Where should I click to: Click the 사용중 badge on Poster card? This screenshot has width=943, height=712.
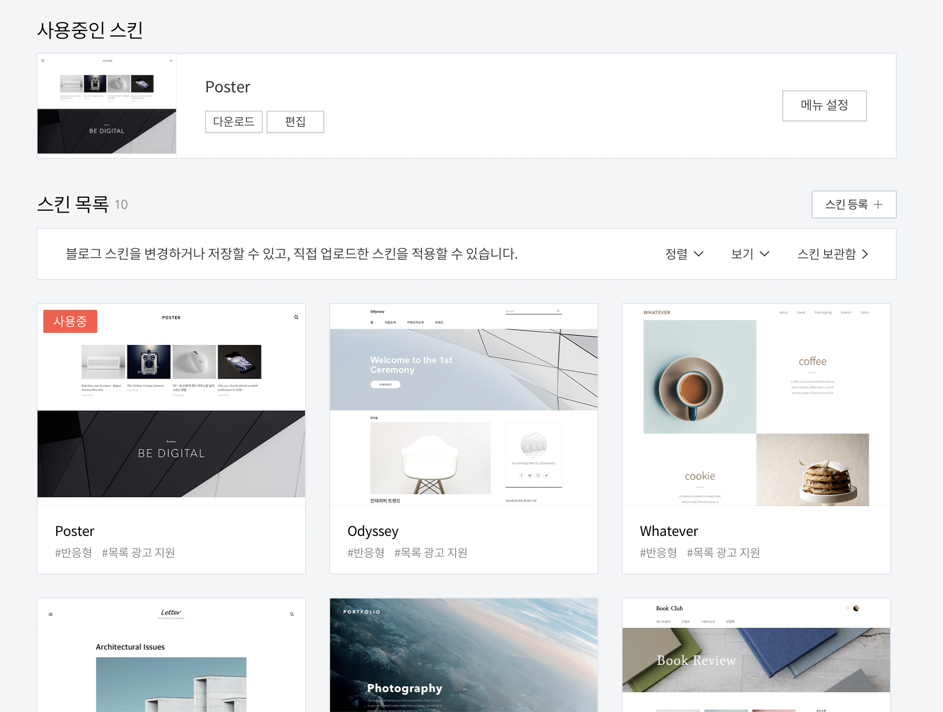tap(70, 321)
